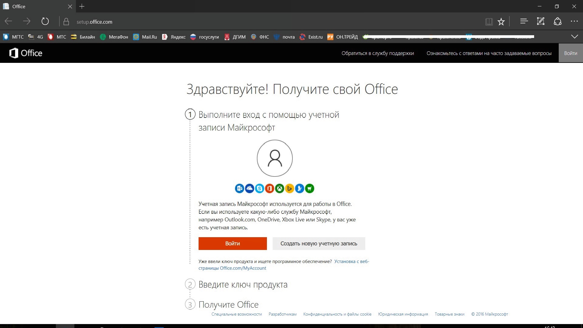Make a Web Note pen icon
Screen dimensions: 583x328
541,21
